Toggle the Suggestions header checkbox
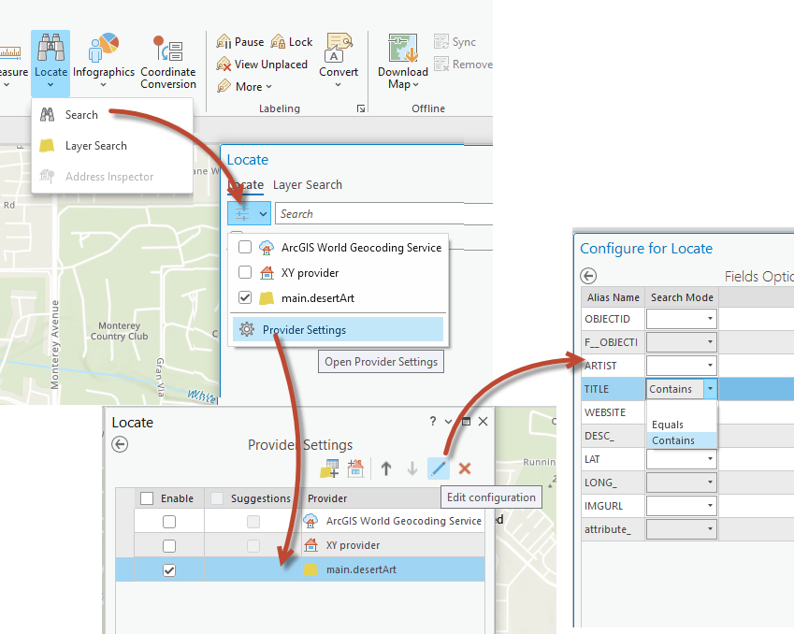 (x=217, y=498)
